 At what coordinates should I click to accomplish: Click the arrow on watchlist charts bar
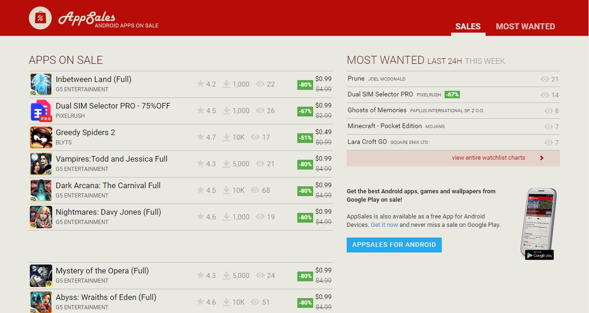click(541, 158)
